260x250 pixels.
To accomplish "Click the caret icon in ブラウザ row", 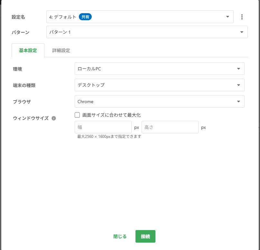I will (x=238, y=102).
